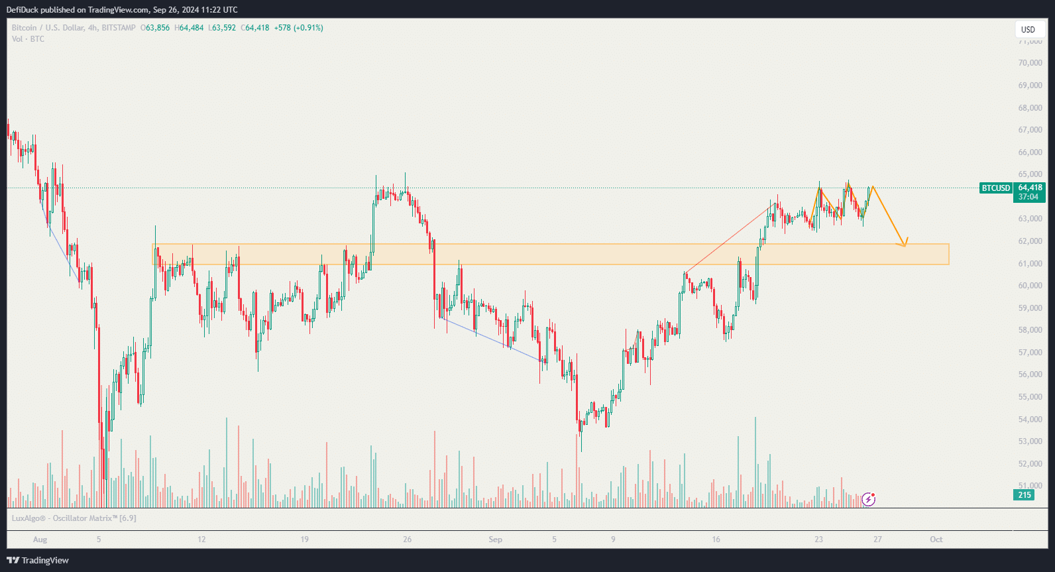
Task: Click the 26 date label on time axis
Action: pyautogui.click(x=407, y=540)
